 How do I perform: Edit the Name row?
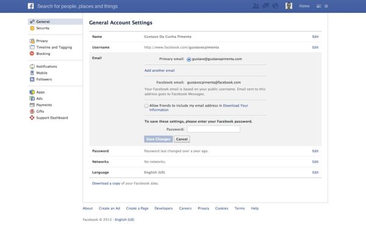click(315, 37)
